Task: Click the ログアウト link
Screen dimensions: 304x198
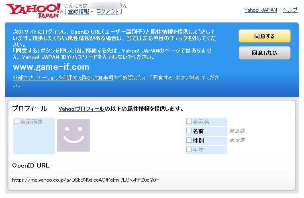Action: coord(107,11)
